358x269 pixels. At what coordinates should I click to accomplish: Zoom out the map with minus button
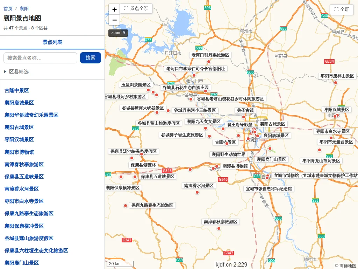click(x=114, y=20)
